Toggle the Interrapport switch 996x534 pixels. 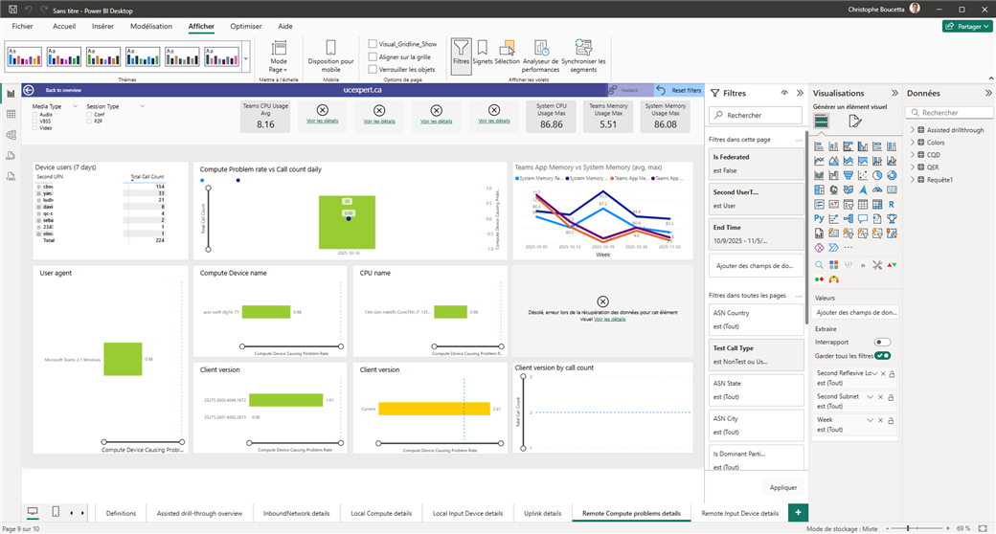(882, 342)
